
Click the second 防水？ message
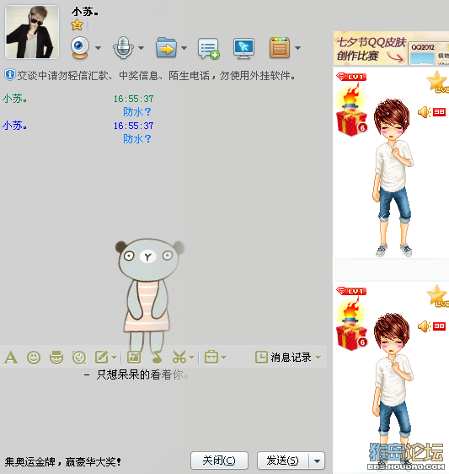137,139
